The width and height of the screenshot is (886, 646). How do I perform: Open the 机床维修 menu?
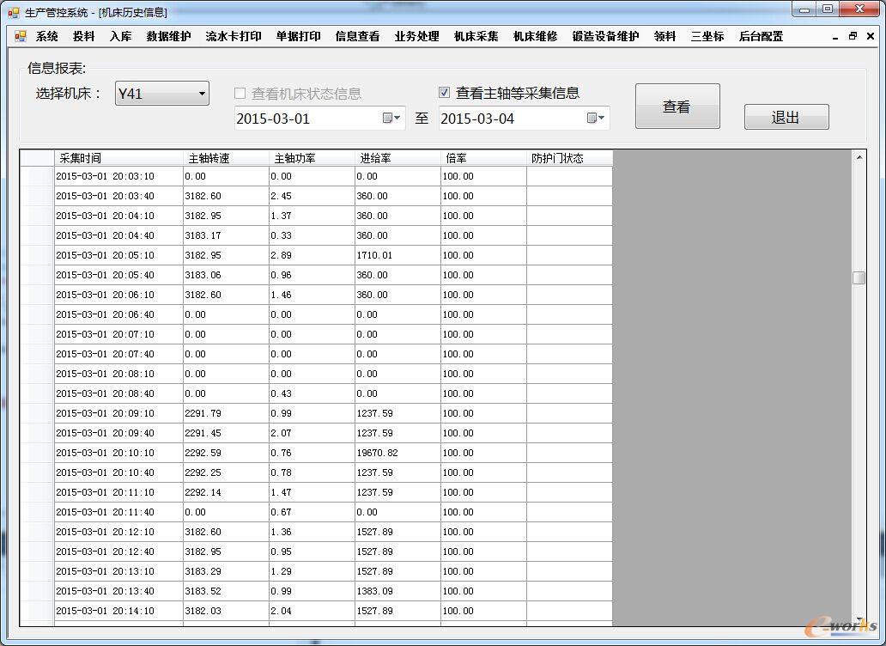[535, 37]
